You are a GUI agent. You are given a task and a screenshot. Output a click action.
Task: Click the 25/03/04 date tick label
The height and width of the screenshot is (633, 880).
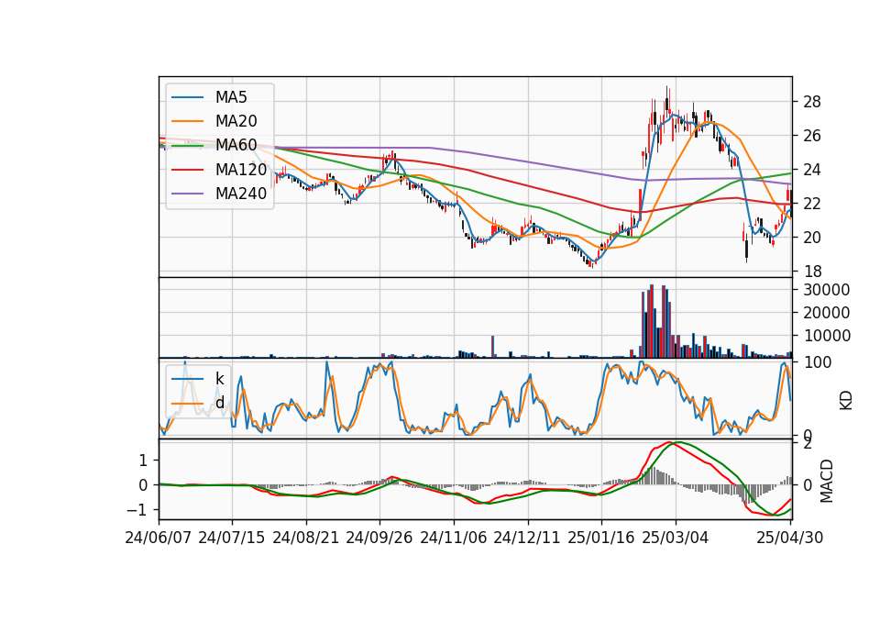(x=676, y=538)
